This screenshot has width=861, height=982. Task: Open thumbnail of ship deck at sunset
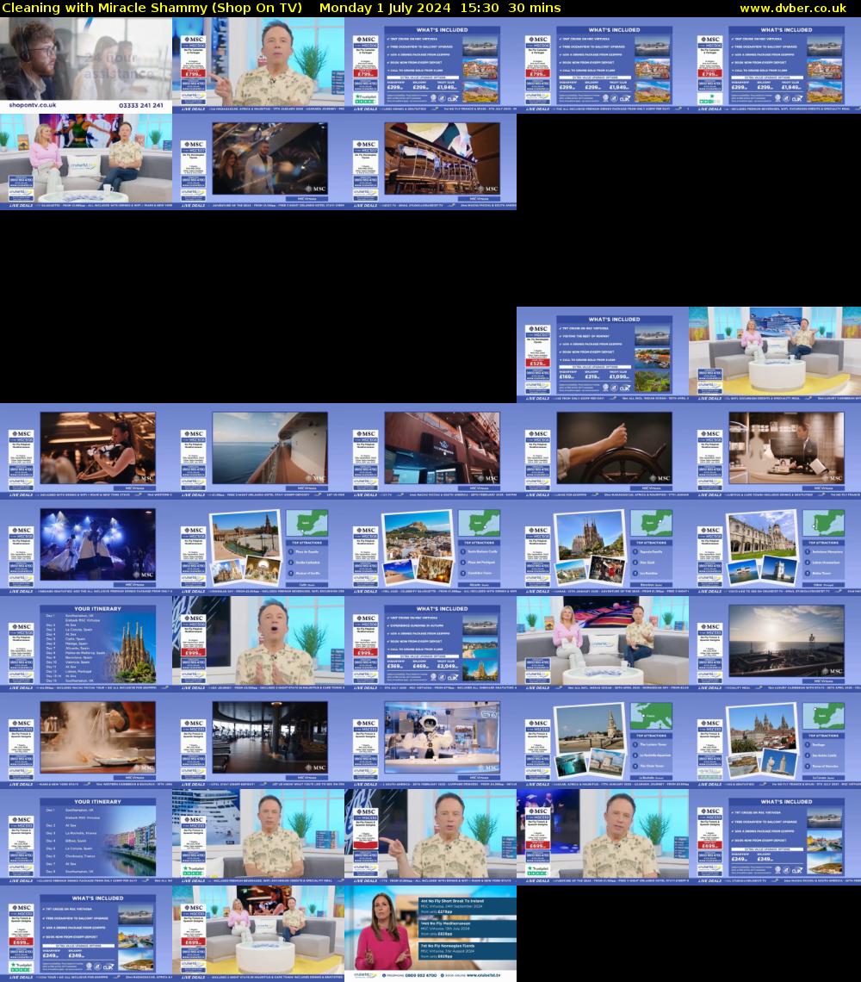[x=775, y=643]
